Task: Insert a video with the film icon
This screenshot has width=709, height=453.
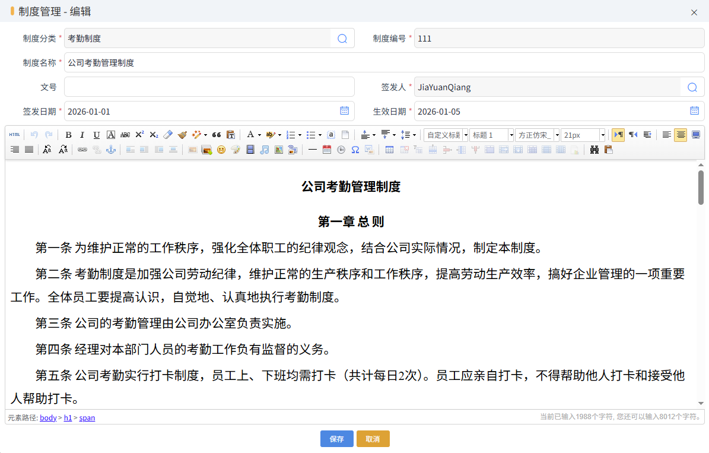Action: [250, 150]
